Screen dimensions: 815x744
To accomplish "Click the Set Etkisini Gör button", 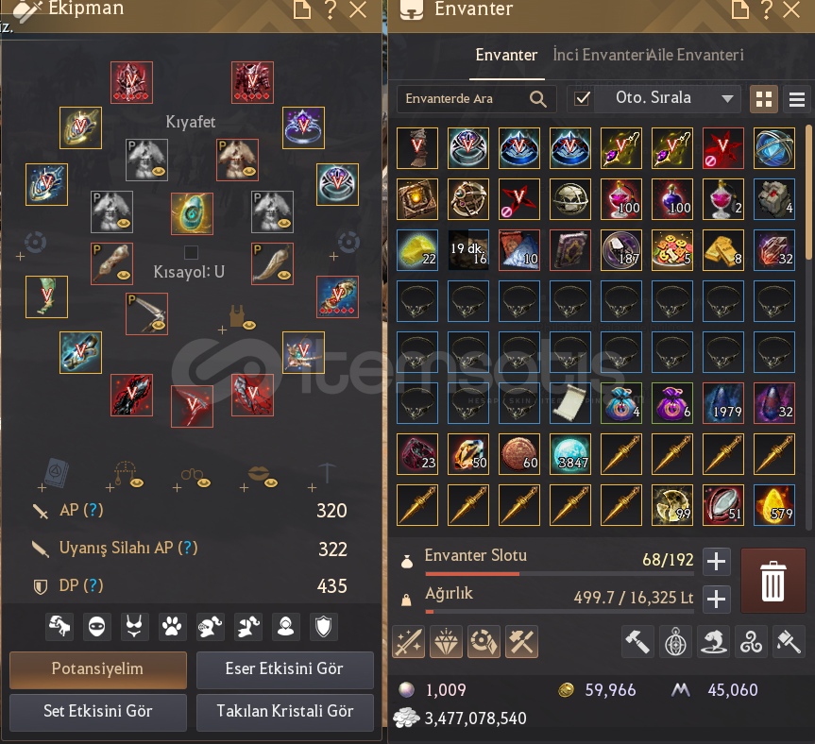I will click(x=97, y=711).
